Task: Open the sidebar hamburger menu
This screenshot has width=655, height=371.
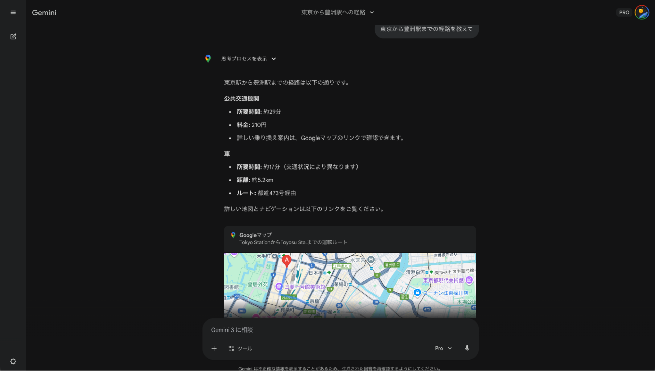Action: click(x=13, y=12)
